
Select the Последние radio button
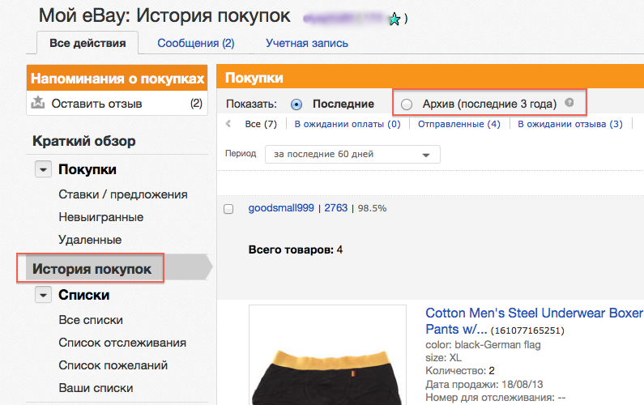tap(296, 104)
